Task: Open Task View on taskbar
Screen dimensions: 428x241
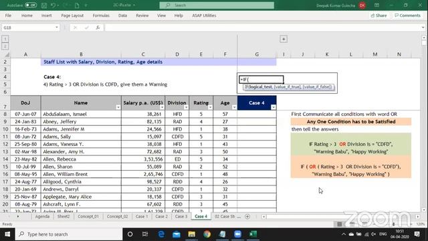Action: [x=145, y=234]
